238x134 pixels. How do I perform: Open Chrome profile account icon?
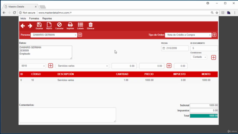pyautogui.click(x=208, y=3)
